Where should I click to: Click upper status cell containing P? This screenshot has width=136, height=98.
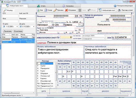coord(74,71)
